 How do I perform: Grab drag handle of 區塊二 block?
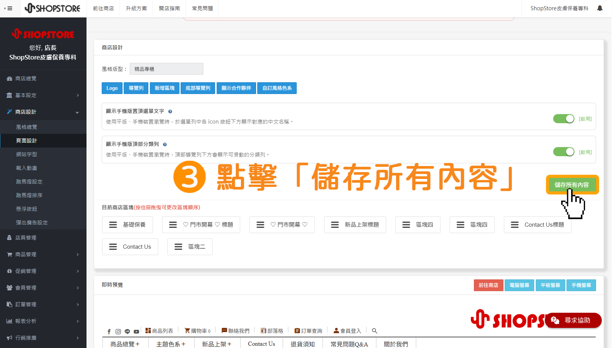coord(178,247)
